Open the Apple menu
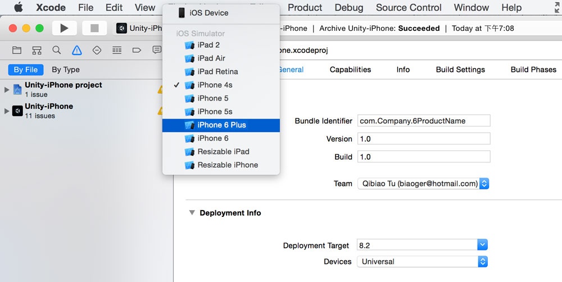Viewport: 562px width, 282px height. click(19, 7)
